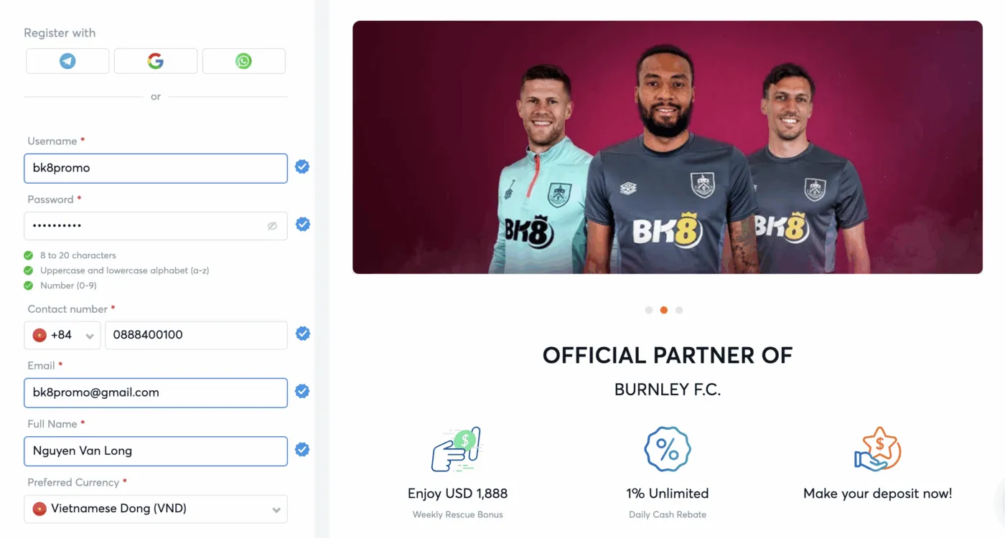Click the Burnley F.C. players banner

[667, 147]
